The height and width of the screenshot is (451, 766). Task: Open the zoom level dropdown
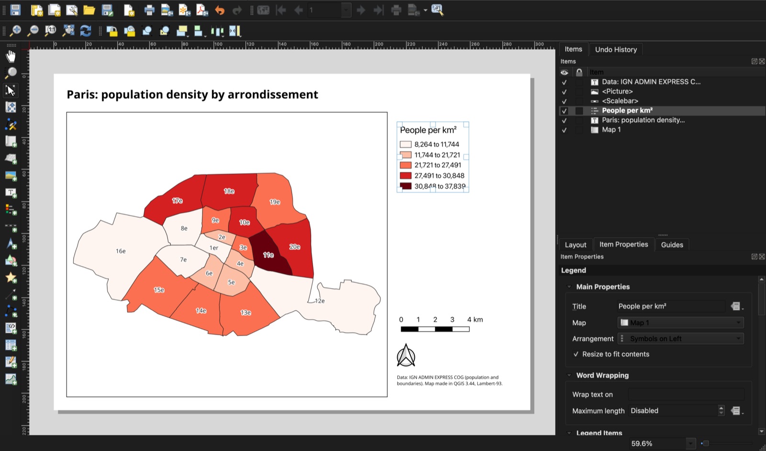[x=690, y=444]
